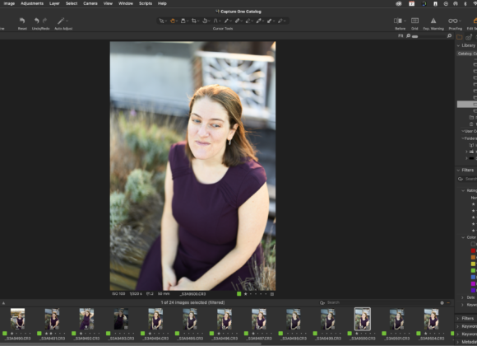The width and height of the screenshot is (477, 346).
Task: Click star rating under viewer image
Action: click(x=256, y=294)
